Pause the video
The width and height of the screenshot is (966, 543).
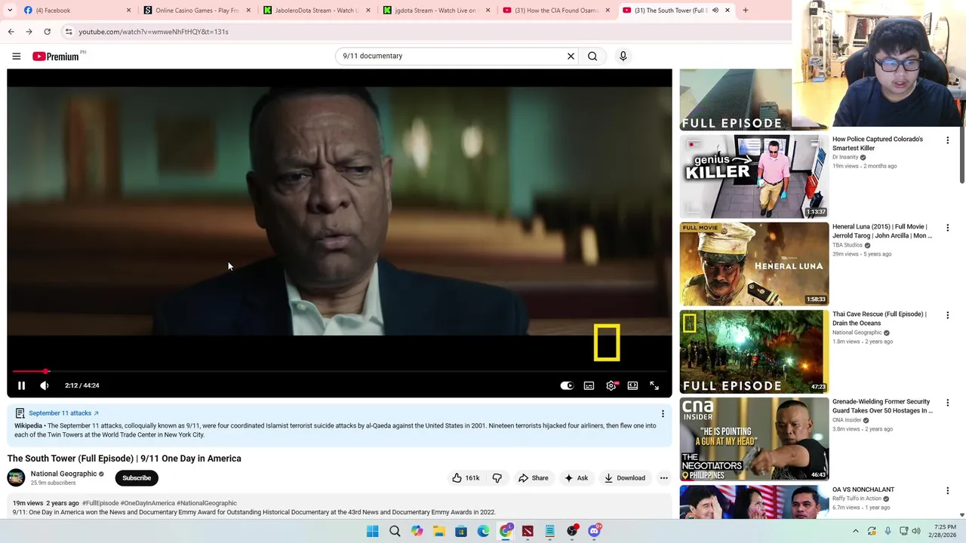(x=21, y=385)
